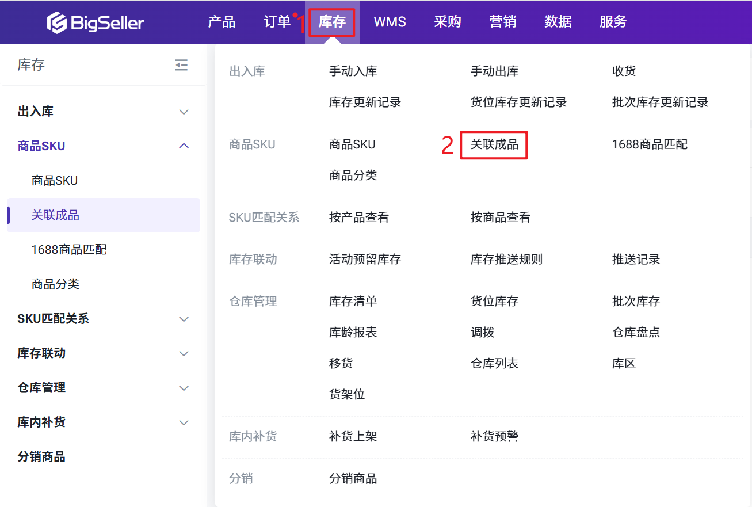Click 按产品查看 under SKU匹配关系

358,218
